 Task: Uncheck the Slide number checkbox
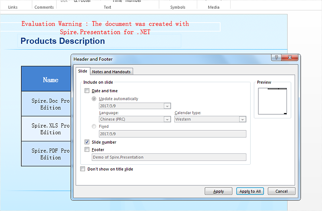87,142
